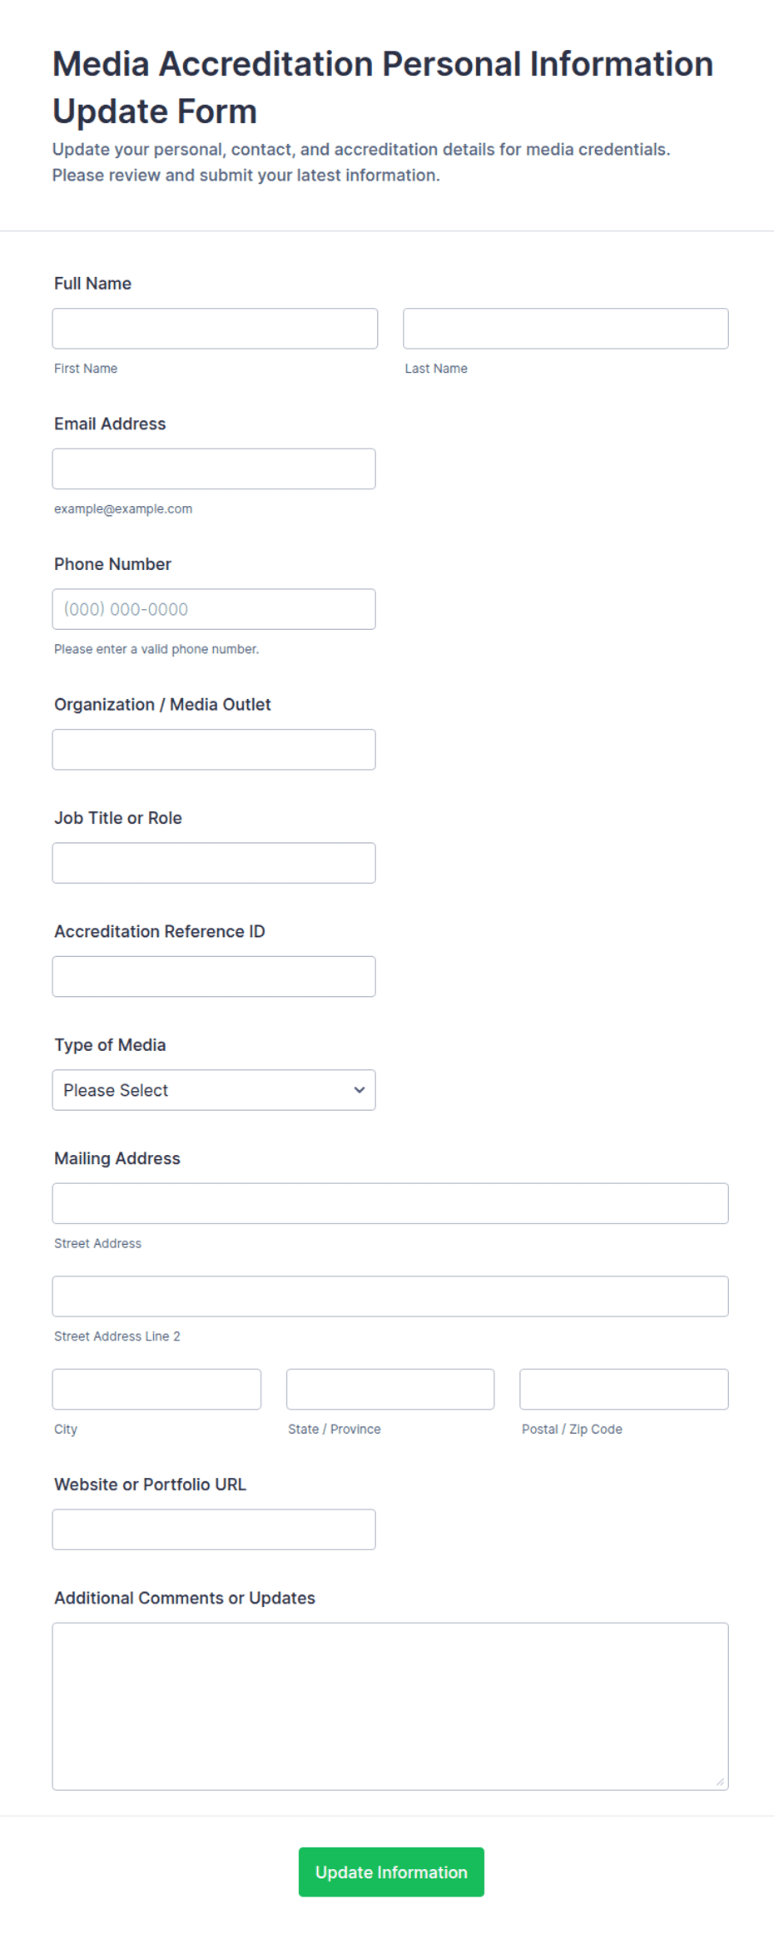Click the Additional Comments or Updates textarea
Screen dimensions: 774x1938
pyautogui.click(x=390, y=1707)
